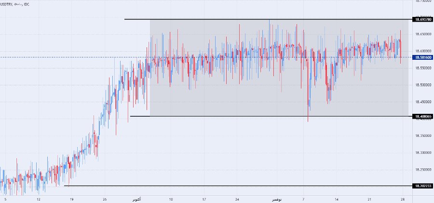Select the middle horizontal line at 18.408065

tap(271, 116)
